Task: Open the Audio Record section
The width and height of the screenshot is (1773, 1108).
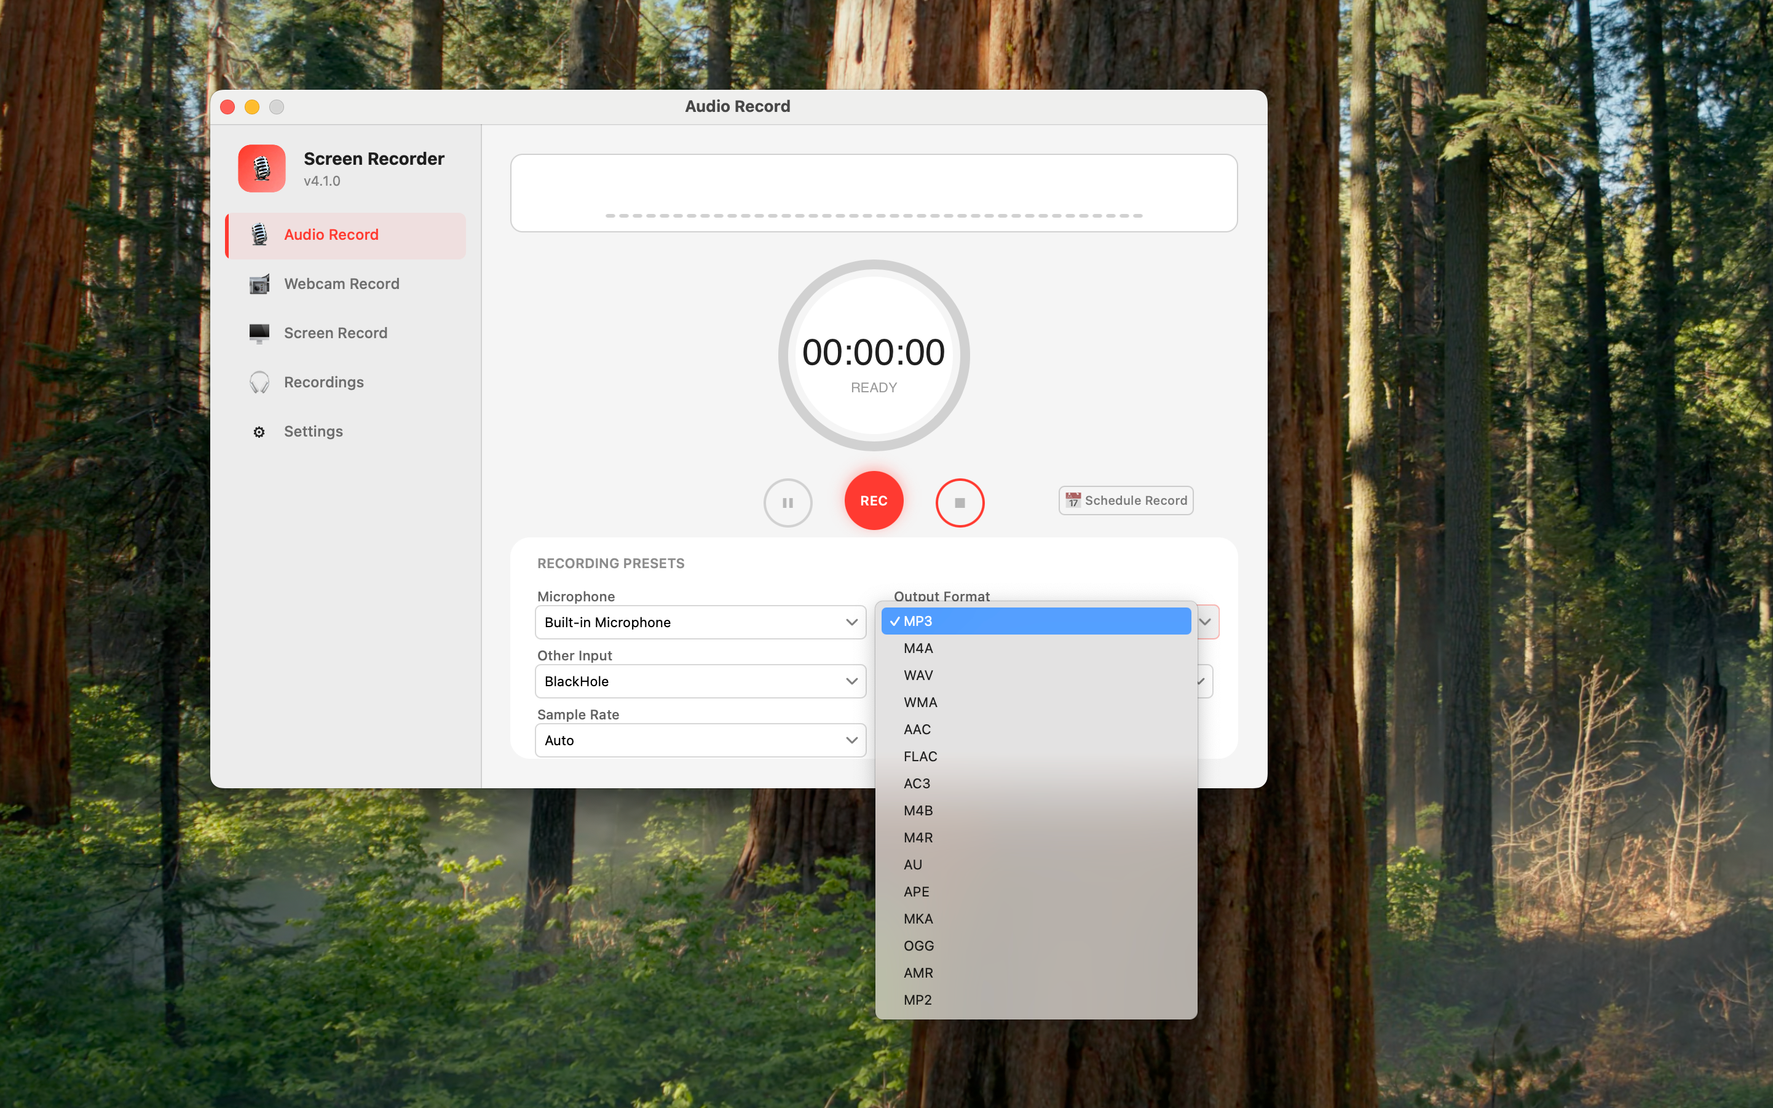Action: [346, 235]
